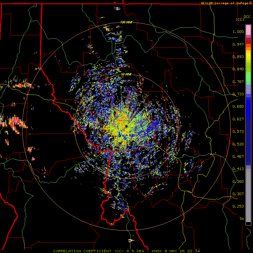
Task: Click the 1.000 color scale value
Action: point(238,31)
